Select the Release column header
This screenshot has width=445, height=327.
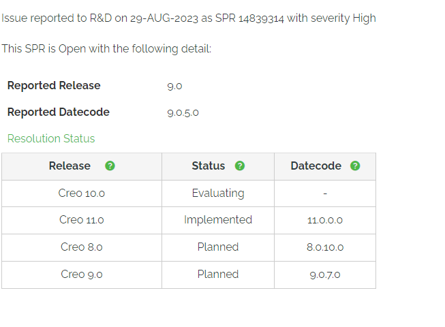point(70,166)
